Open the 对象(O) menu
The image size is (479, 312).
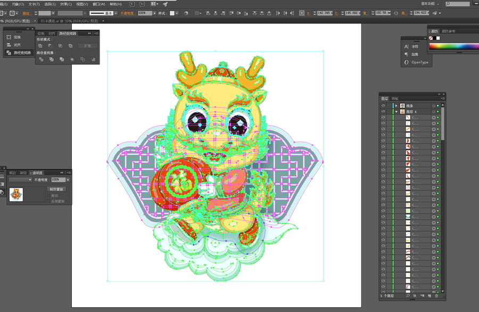pyautogui.click(x=18, y=4)
